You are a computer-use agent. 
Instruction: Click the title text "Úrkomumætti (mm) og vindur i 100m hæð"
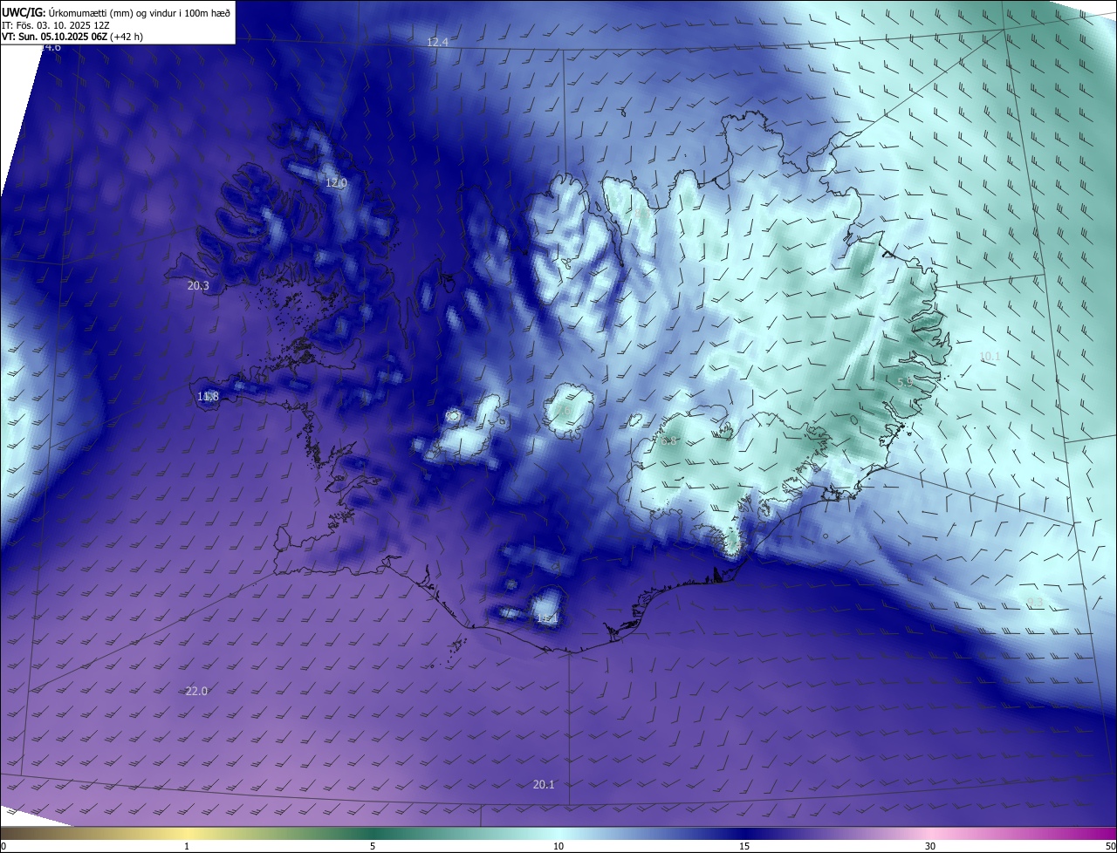click(x=140, y=12)
